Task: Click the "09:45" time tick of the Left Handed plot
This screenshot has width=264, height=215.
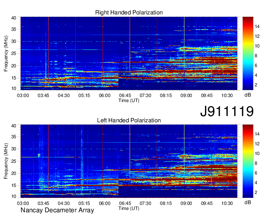Action: point(207,203)
